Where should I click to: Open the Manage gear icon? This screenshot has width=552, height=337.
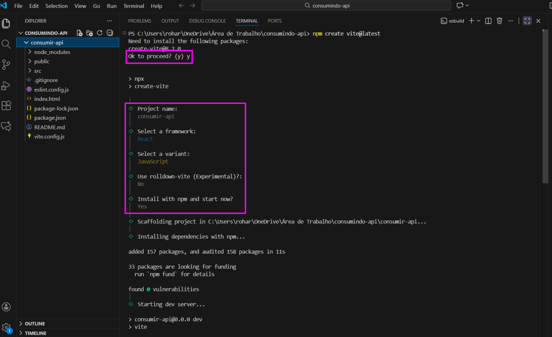(6, 328)
